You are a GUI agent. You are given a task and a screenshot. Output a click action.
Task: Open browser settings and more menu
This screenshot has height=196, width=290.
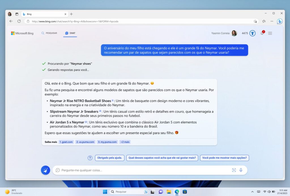(x=272, y=21)
